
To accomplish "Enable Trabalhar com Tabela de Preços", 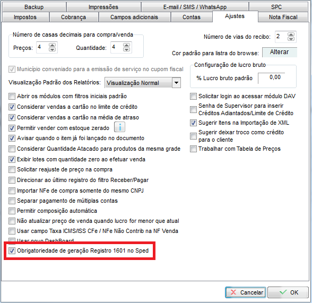I will (193, 149).
